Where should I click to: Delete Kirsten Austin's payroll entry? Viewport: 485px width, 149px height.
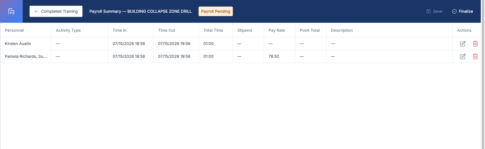point(475,44)
